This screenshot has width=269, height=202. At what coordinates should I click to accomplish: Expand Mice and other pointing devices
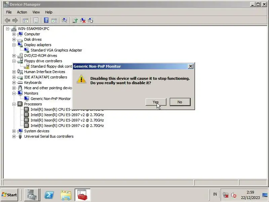coord(14,88)
